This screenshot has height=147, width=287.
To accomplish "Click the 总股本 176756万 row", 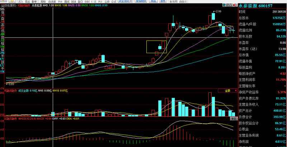I will point(262,18).
